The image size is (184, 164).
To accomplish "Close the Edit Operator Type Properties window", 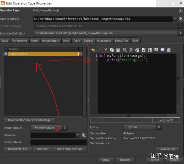I will [181, 3].
